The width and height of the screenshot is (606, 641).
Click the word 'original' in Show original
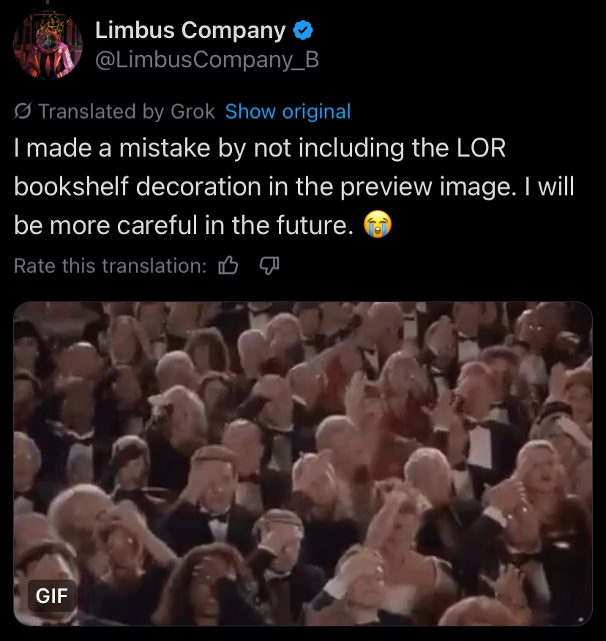click(316, 112)
